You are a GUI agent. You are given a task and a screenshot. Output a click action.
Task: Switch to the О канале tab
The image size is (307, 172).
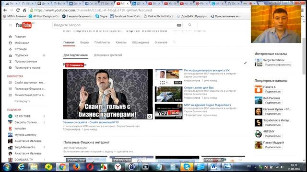pos(161,43)
